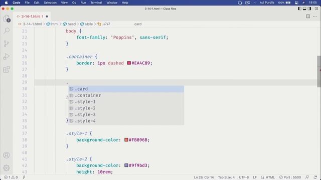Open color picker for #F8896B swatch

tap(126, 139)
